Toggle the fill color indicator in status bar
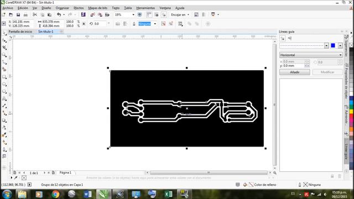The width and height of the screenshot is (354, 199). pos(245,185)
